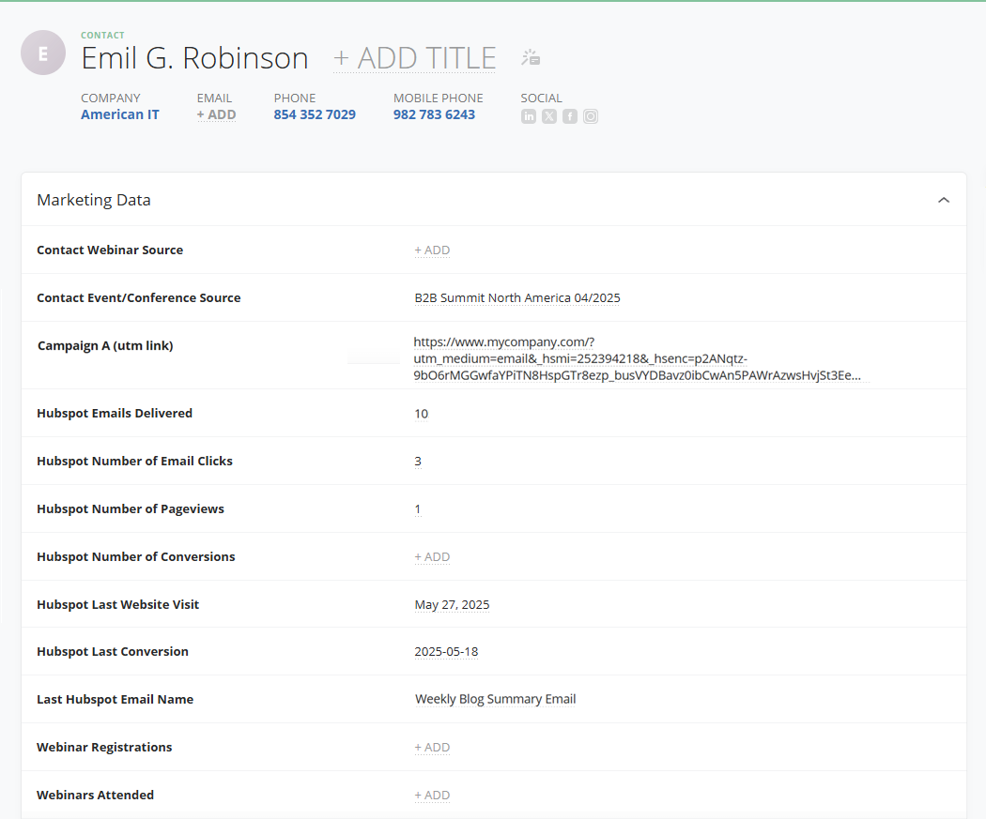This screenshot has height=819, width=986.
Task: Collapse the Marketing Data section
Action: pyautogui.click(x=943, y=200)
